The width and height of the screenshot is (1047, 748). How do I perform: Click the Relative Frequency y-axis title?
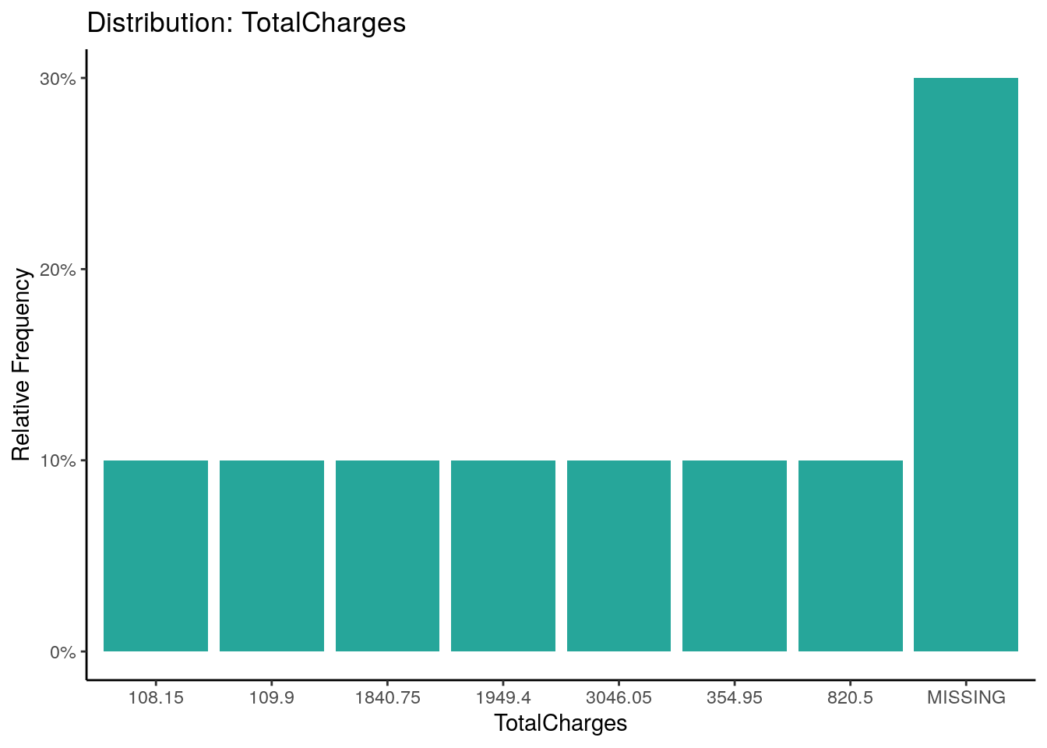tap(21, 365)
